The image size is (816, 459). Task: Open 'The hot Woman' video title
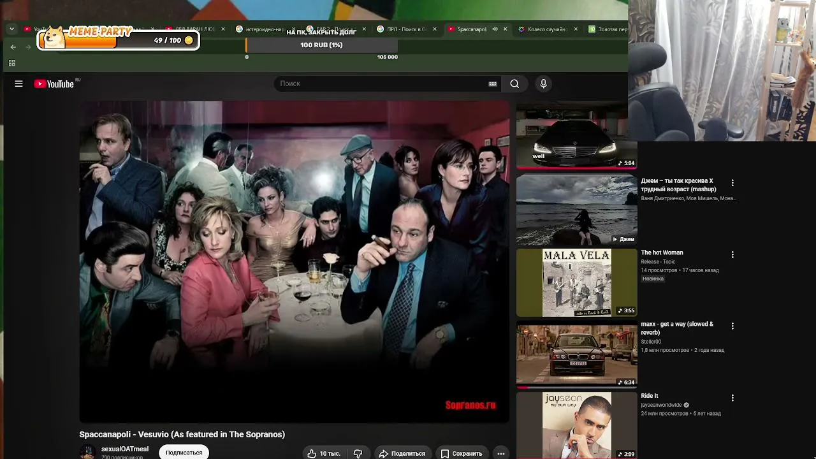[662, 253]
